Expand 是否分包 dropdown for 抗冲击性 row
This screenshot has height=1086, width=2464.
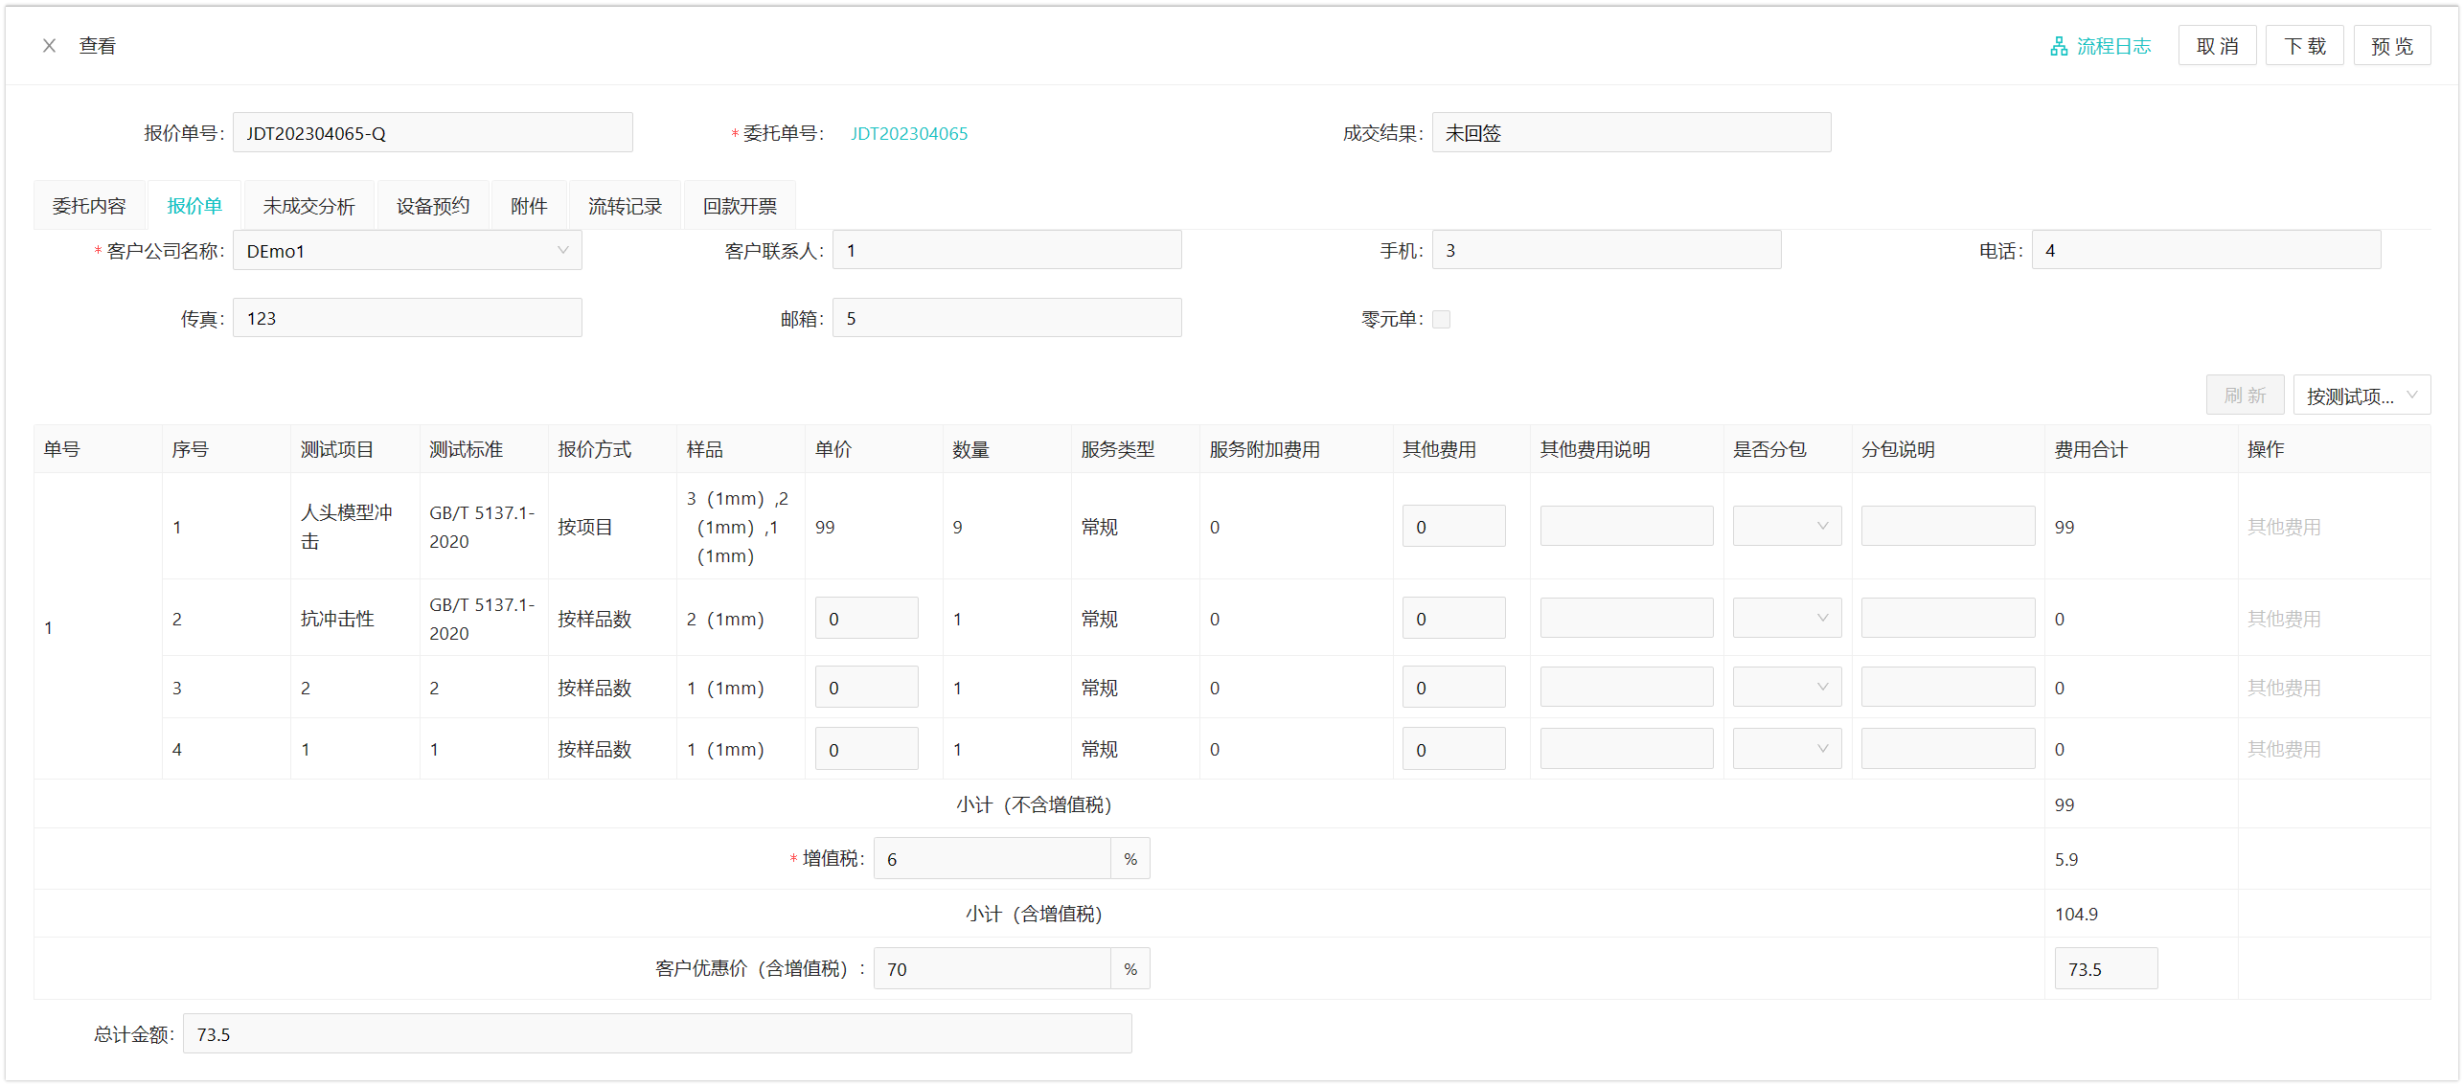(1787, 619)
